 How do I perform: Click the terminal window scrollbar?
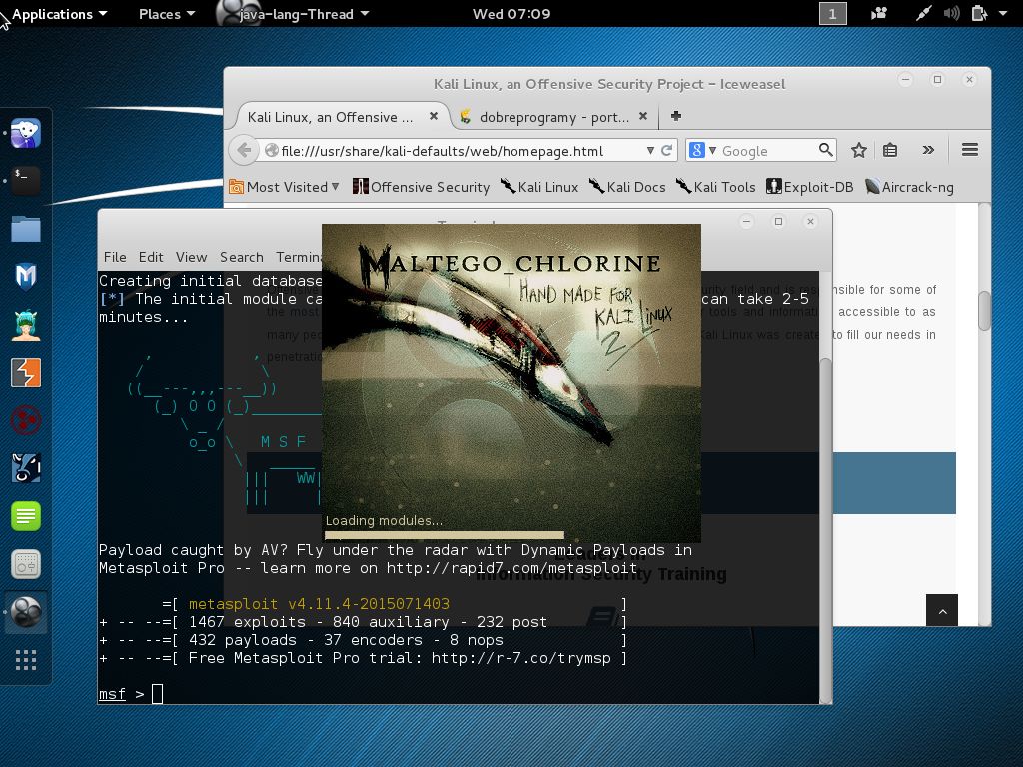(825, 528)
